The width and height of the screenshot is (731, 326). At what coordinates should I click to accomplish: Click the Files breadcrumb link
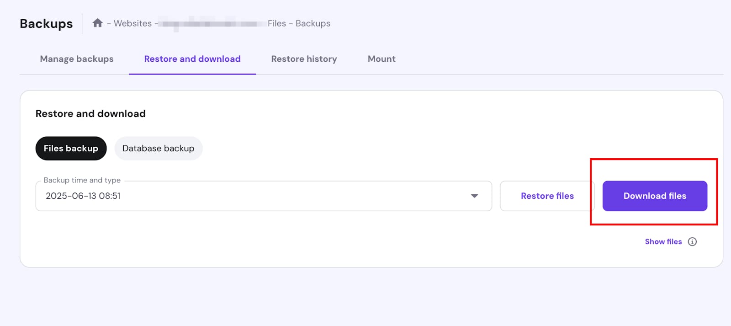276,23
